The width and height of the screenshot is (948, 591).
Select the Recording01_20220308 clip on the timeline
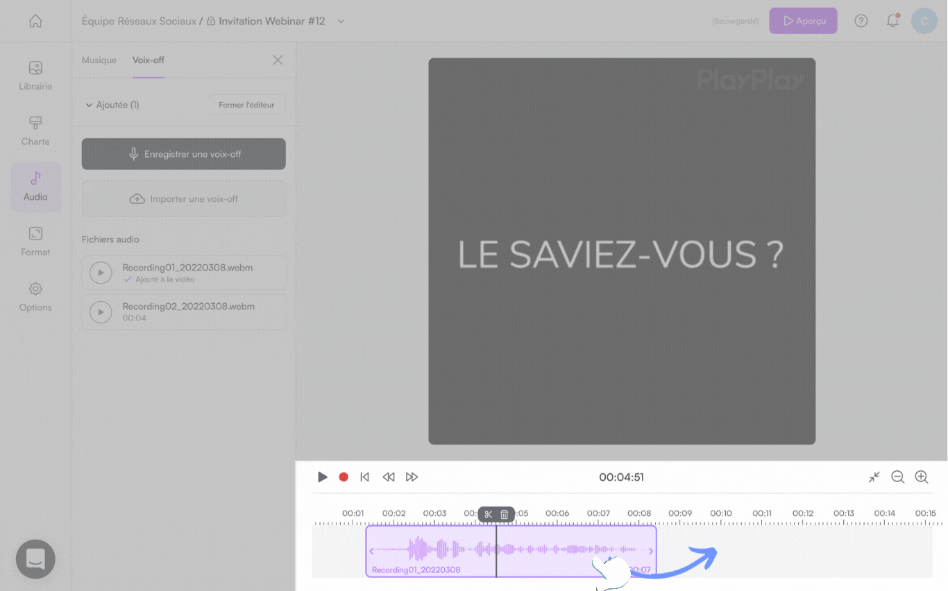(511, 551)
